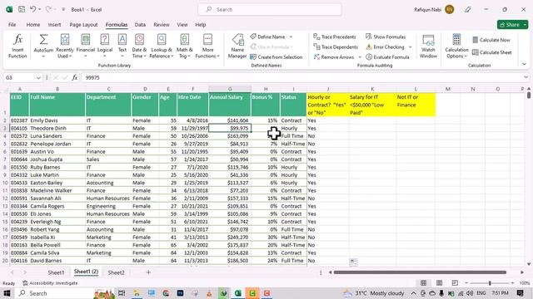The image size is (533, 299).
Task: Click the Search box in title bar
Action: tap(270, 9)
